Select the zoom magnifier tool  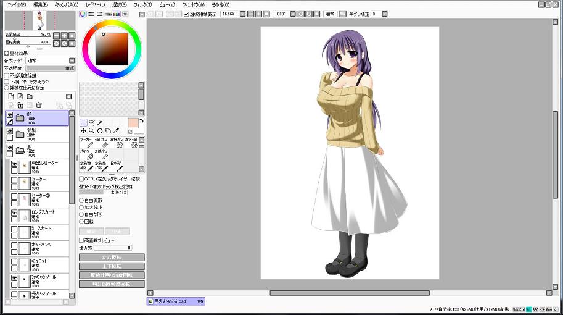(91, 131)
